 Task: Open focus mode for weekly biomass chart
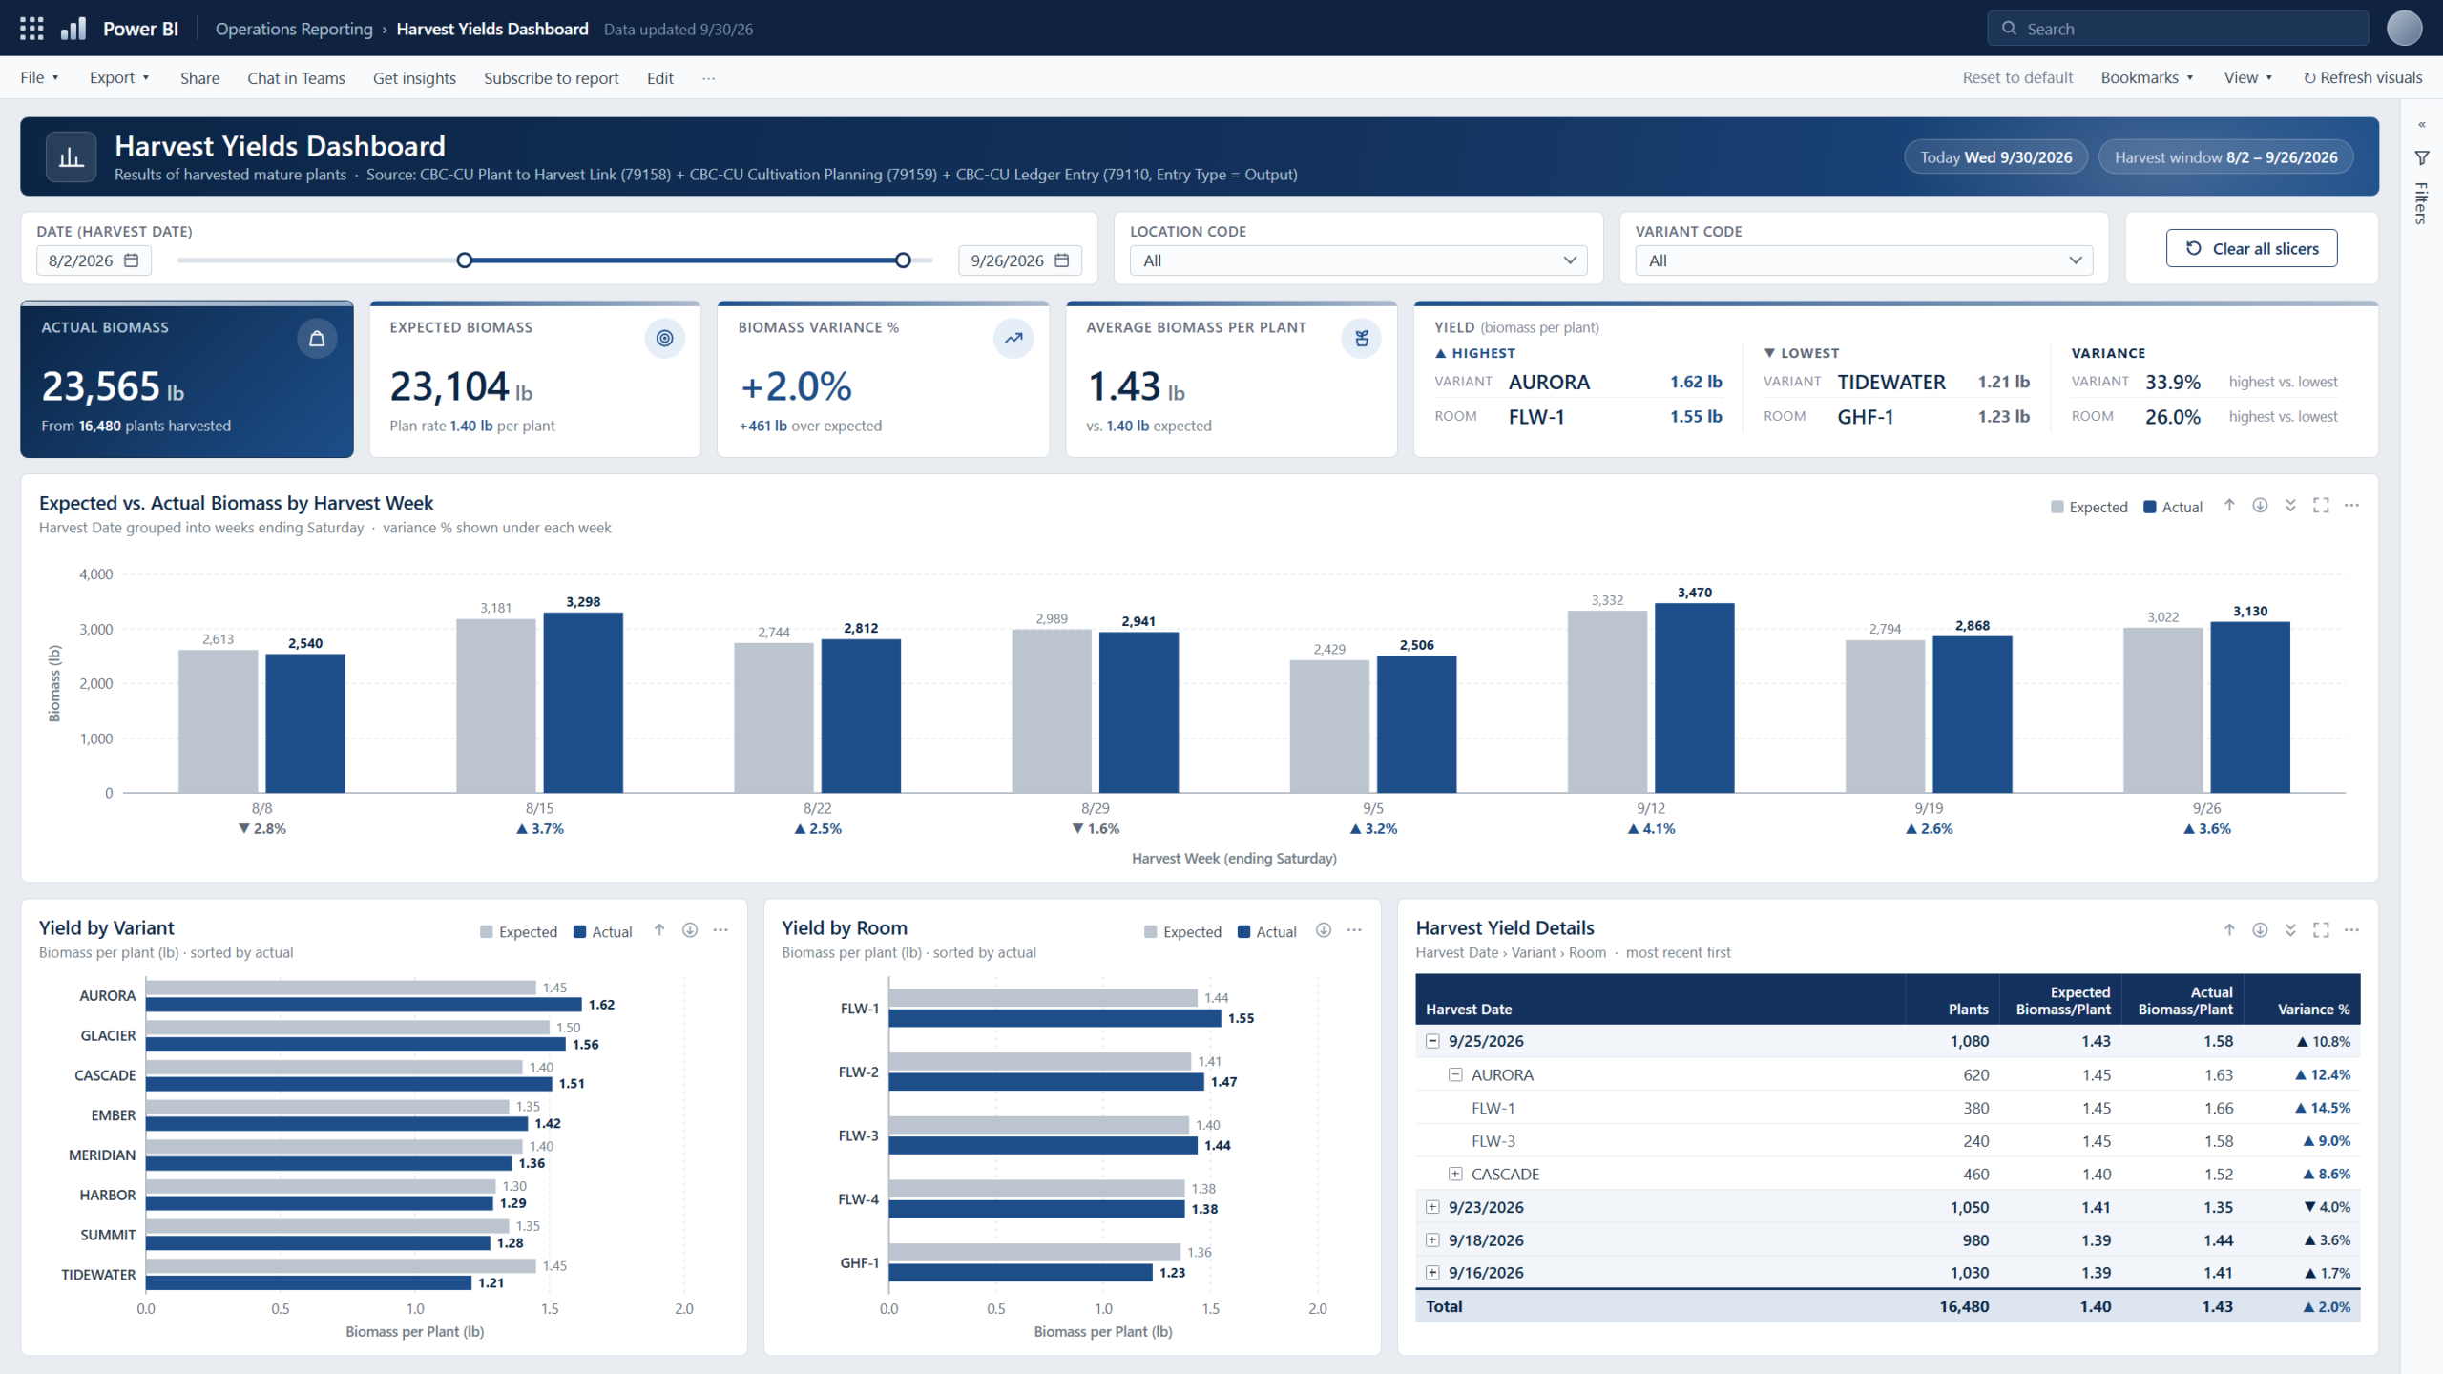tap(2321, 506)
